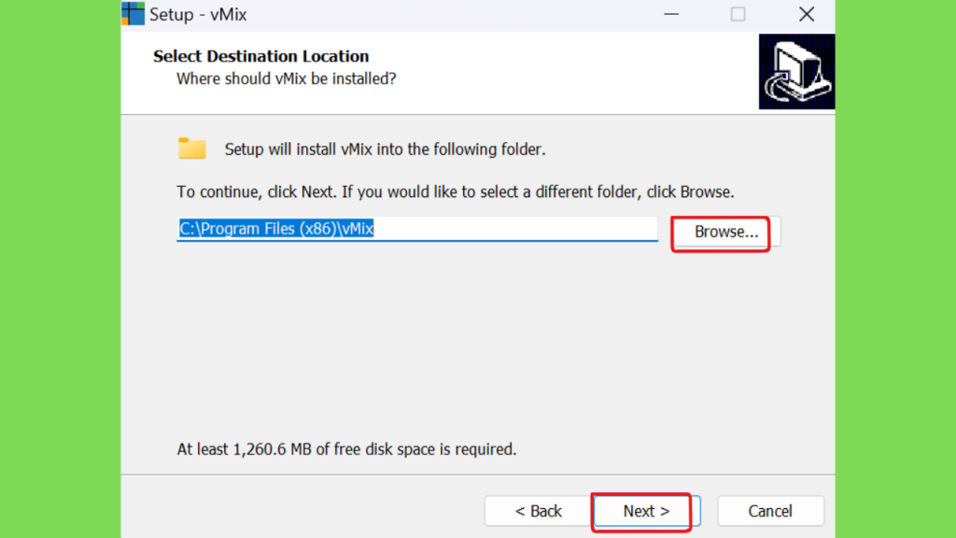Continue the installation with Next
The image size is (956, 538).
(x=646, y=511)
